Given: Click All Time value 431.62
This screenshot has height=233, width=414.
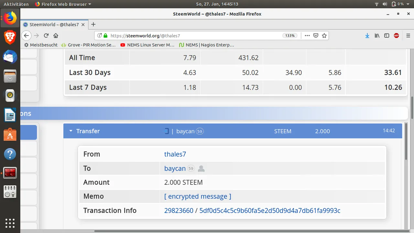Looking at the screenshot, I should pyautogui.click(x=248, y=58).
